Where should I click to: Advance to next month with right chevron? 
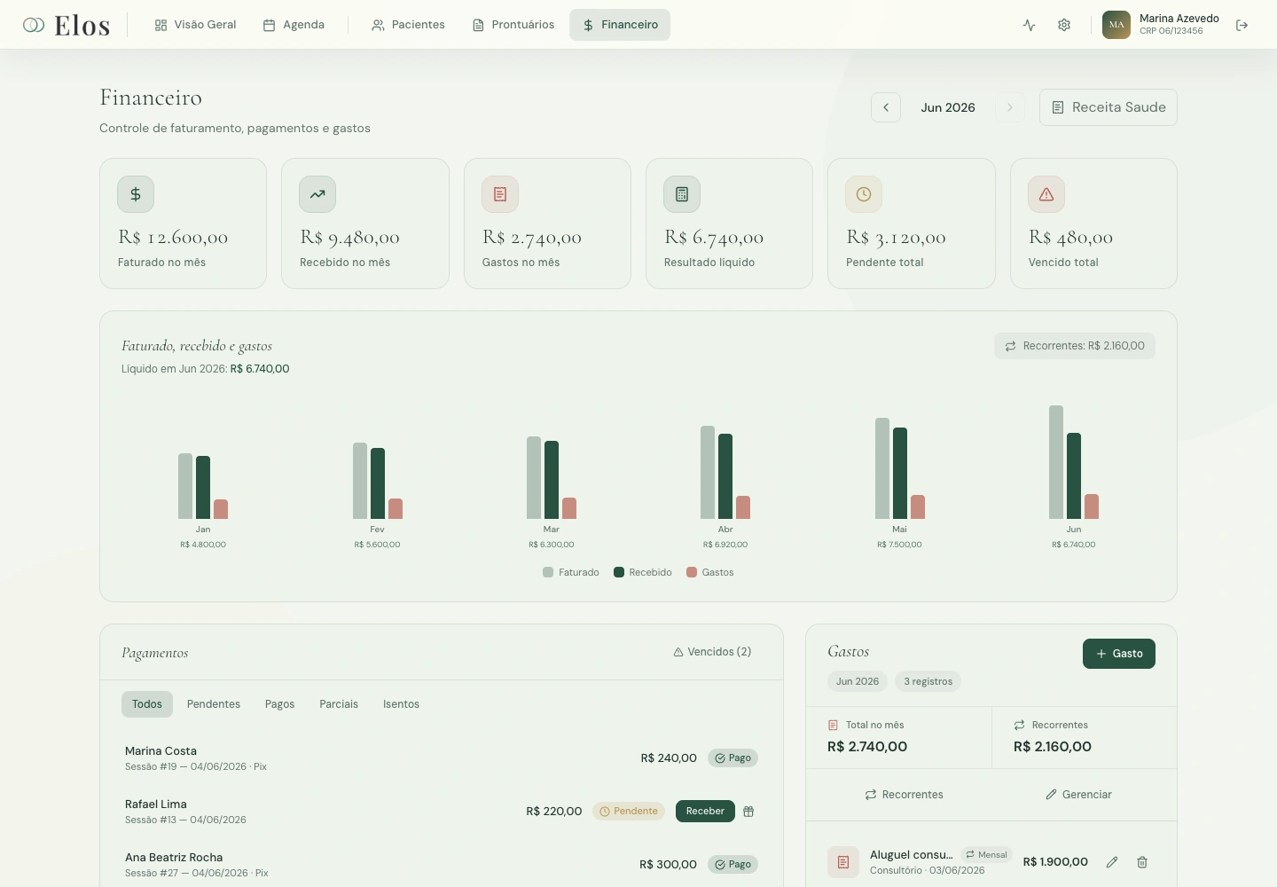(1010, 107)
